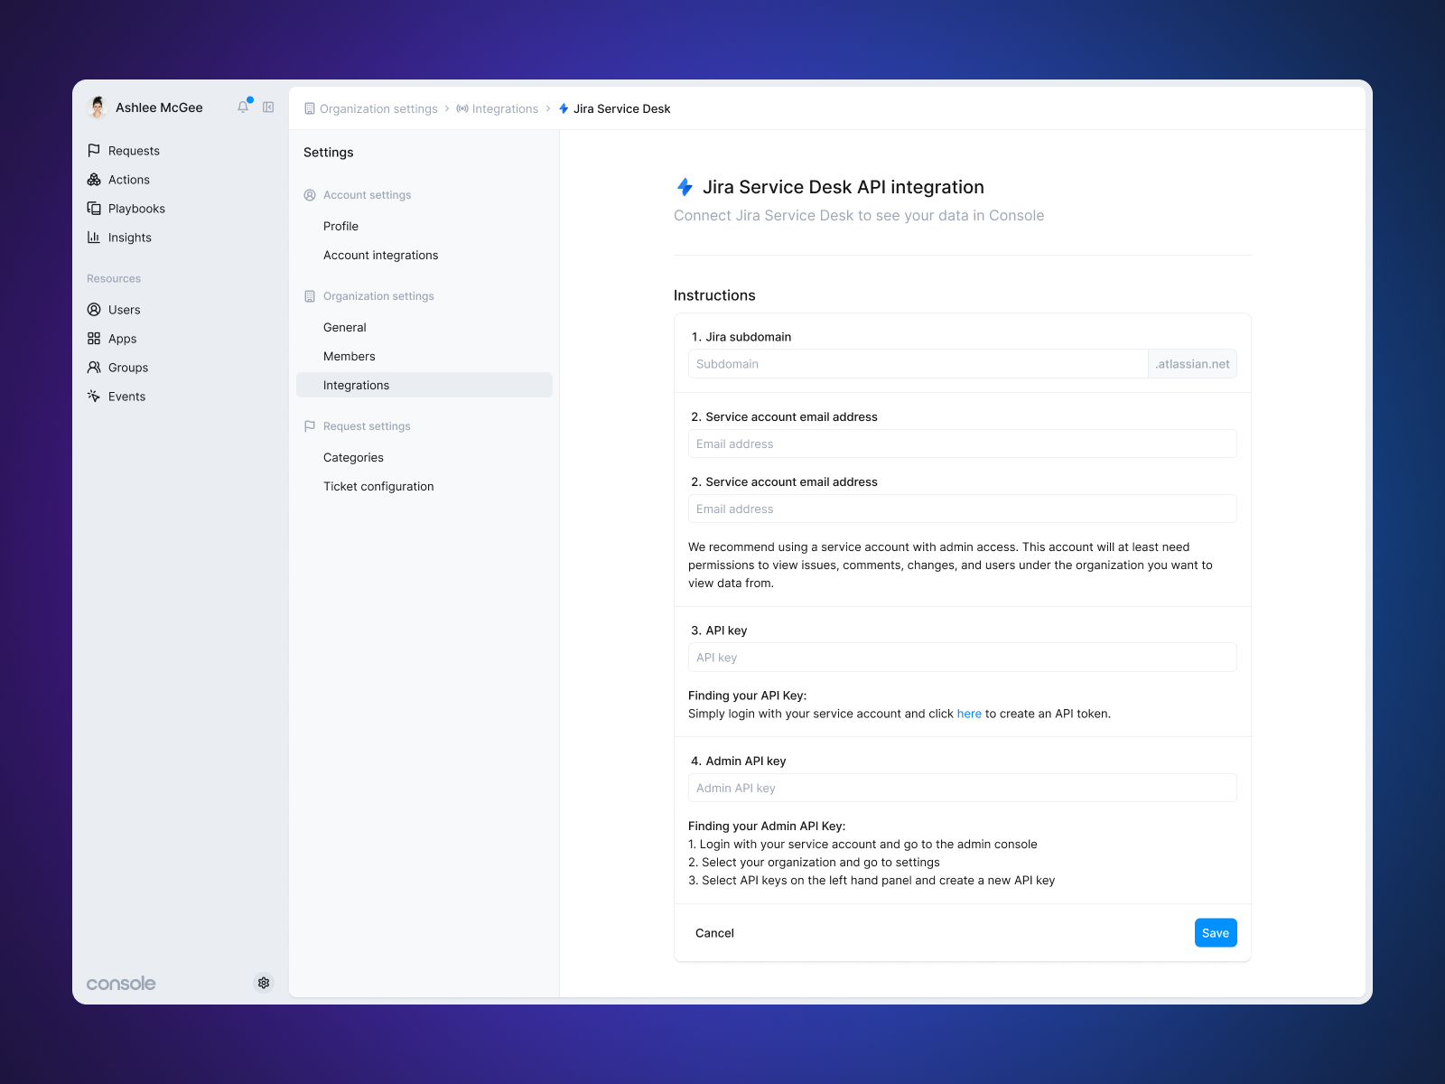The width and height of the screenshot is (1445, 1084).
Task: Click Ashlee McGee profile avatar
Action: 98,107
